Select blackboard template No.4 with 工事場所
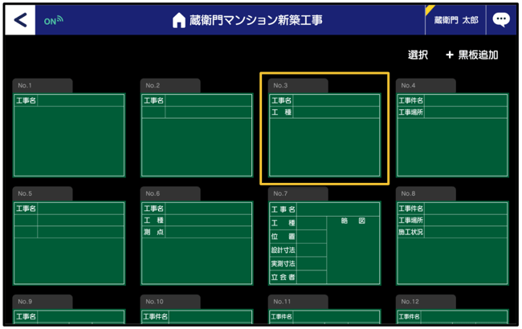Viewport: 522px width, 329px height. (x=452, y=135)
